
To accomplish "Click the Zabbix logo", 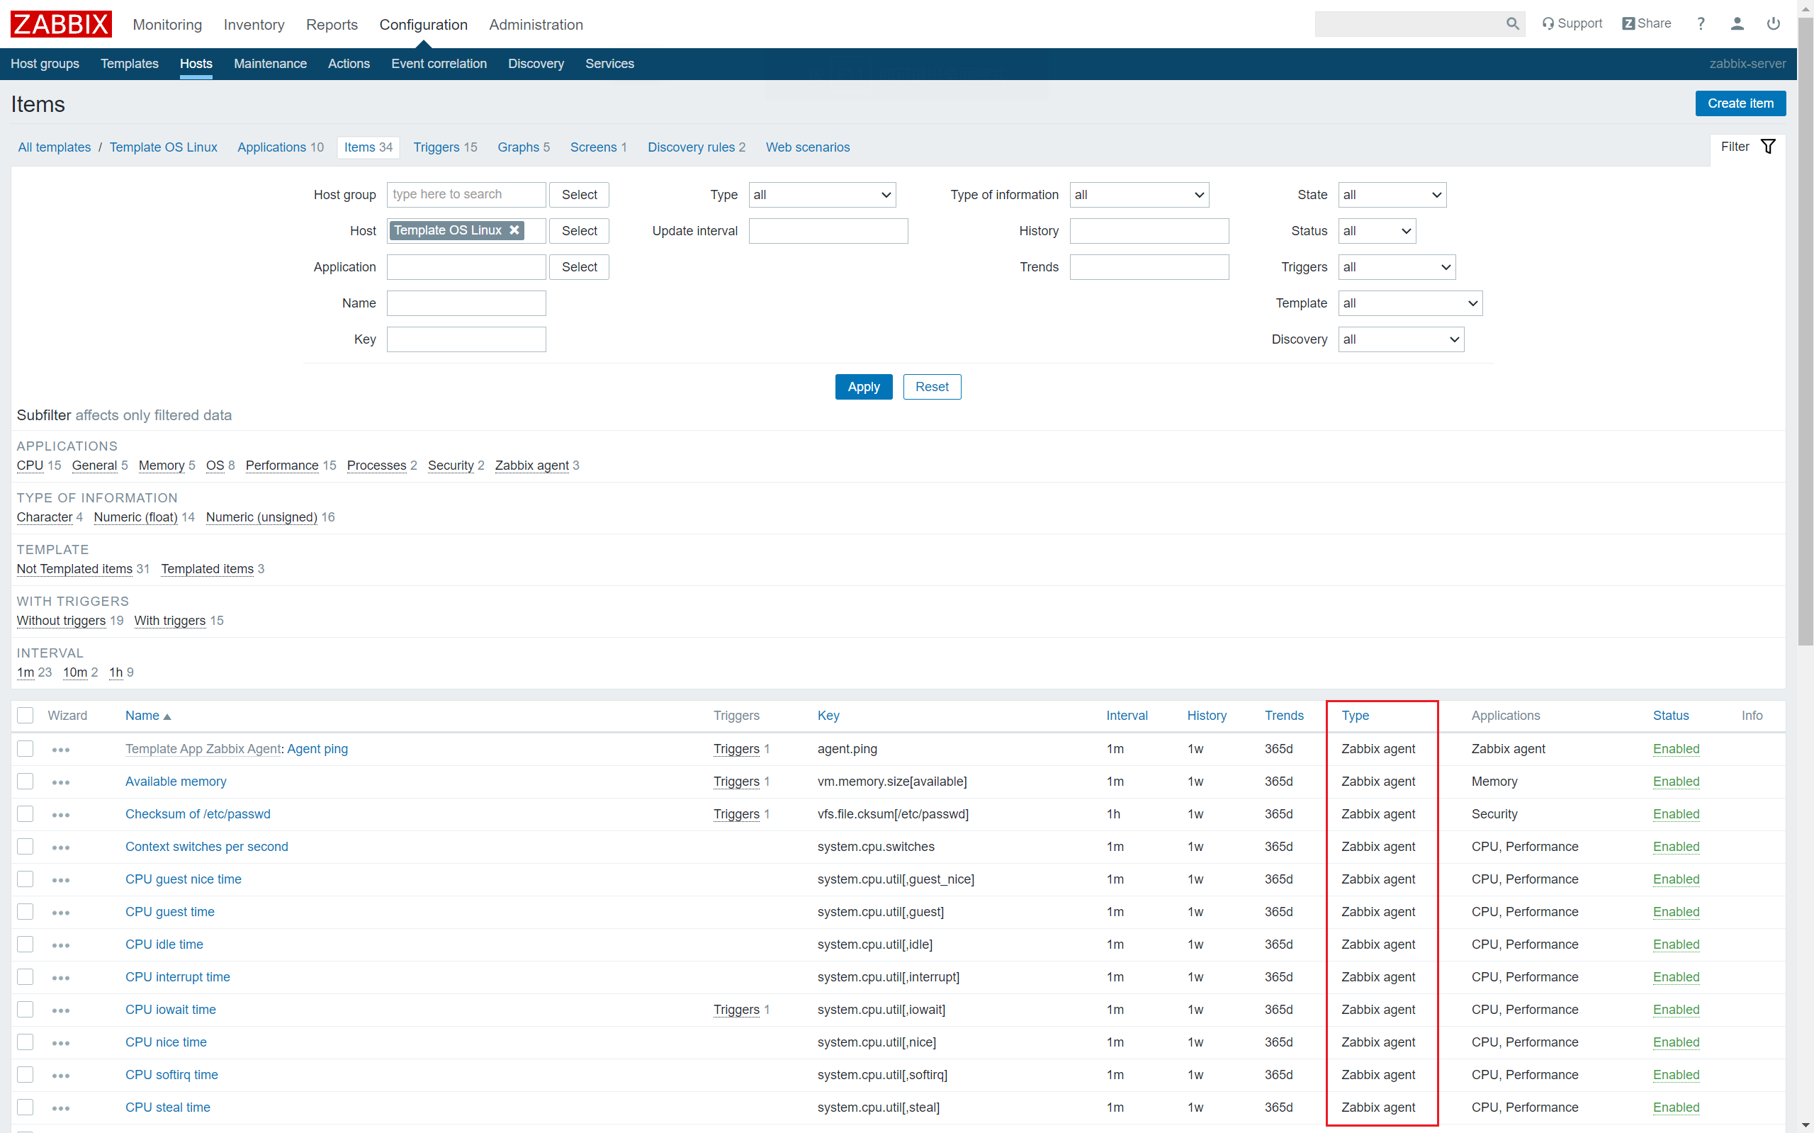I will coord(62,24).
